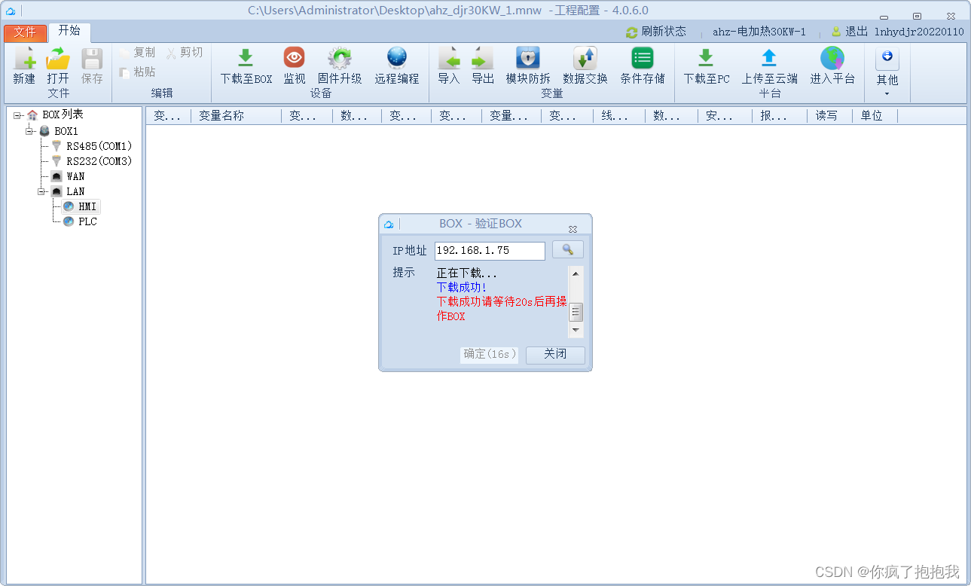Open the 文件 file tab

click(x=25, y=32)
